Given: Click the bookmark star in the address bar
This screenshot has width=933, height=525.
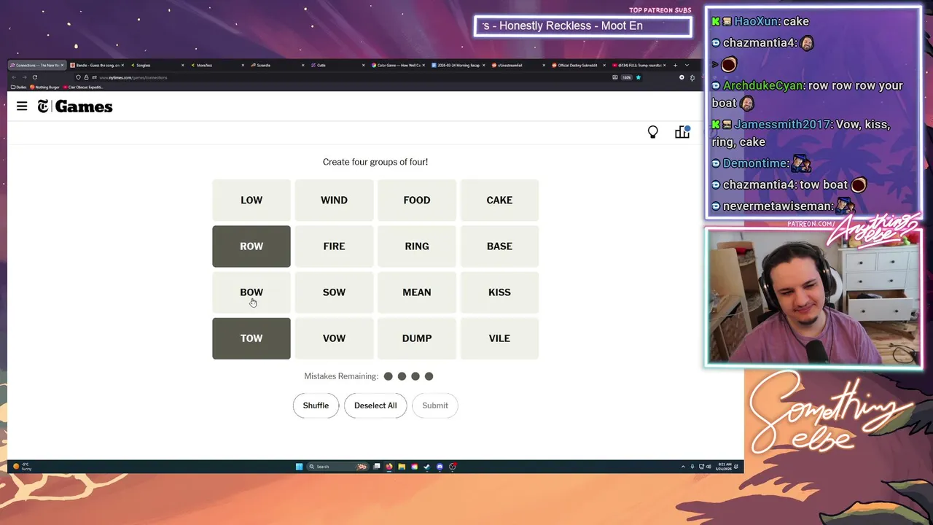Looking at the screenshot, I should [x=639, y=77].
